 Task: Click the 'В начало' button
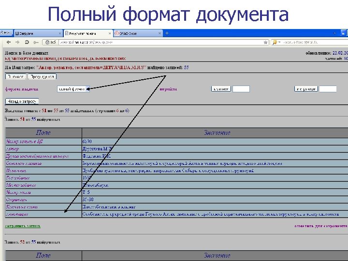pyautogui.click(x=16, y=76)
